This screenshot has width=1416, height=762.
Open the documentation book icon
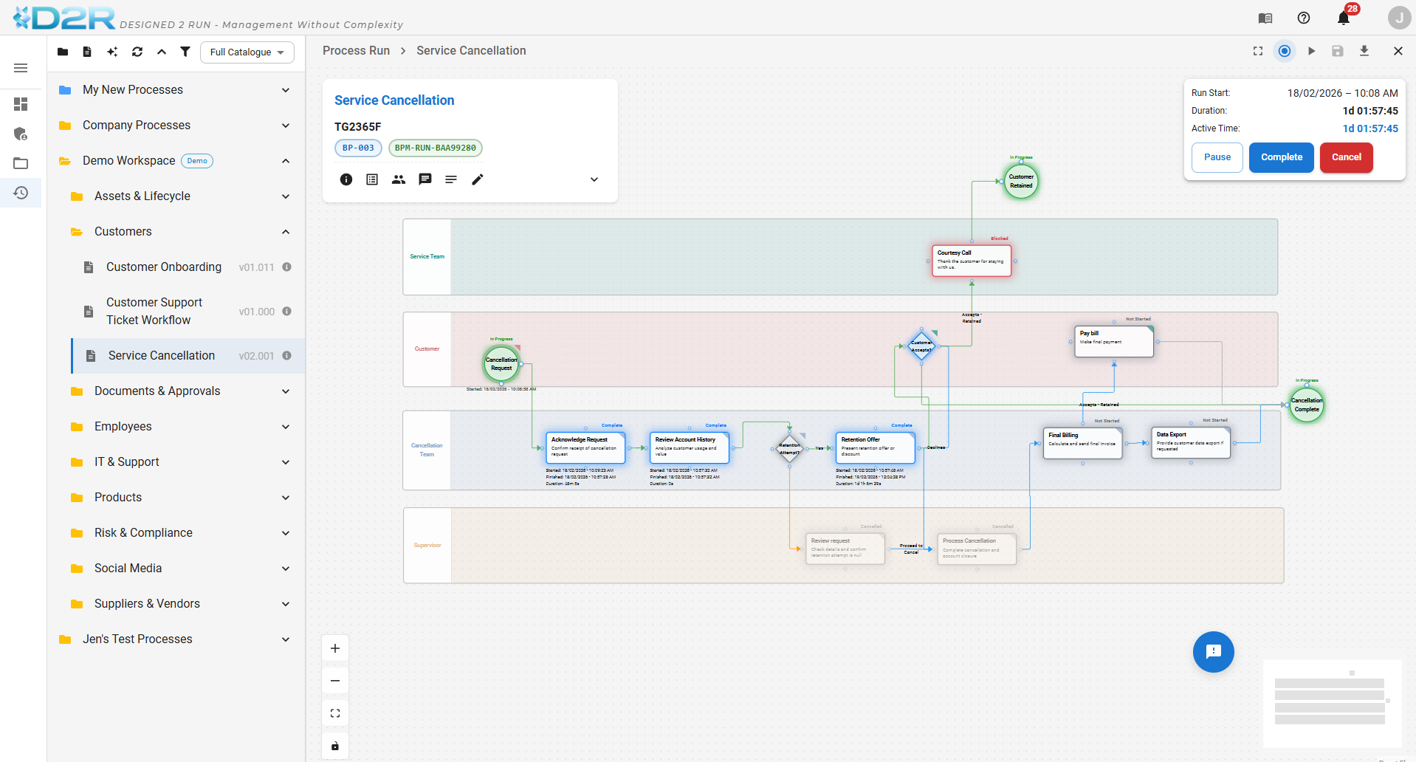[1265, 18]
